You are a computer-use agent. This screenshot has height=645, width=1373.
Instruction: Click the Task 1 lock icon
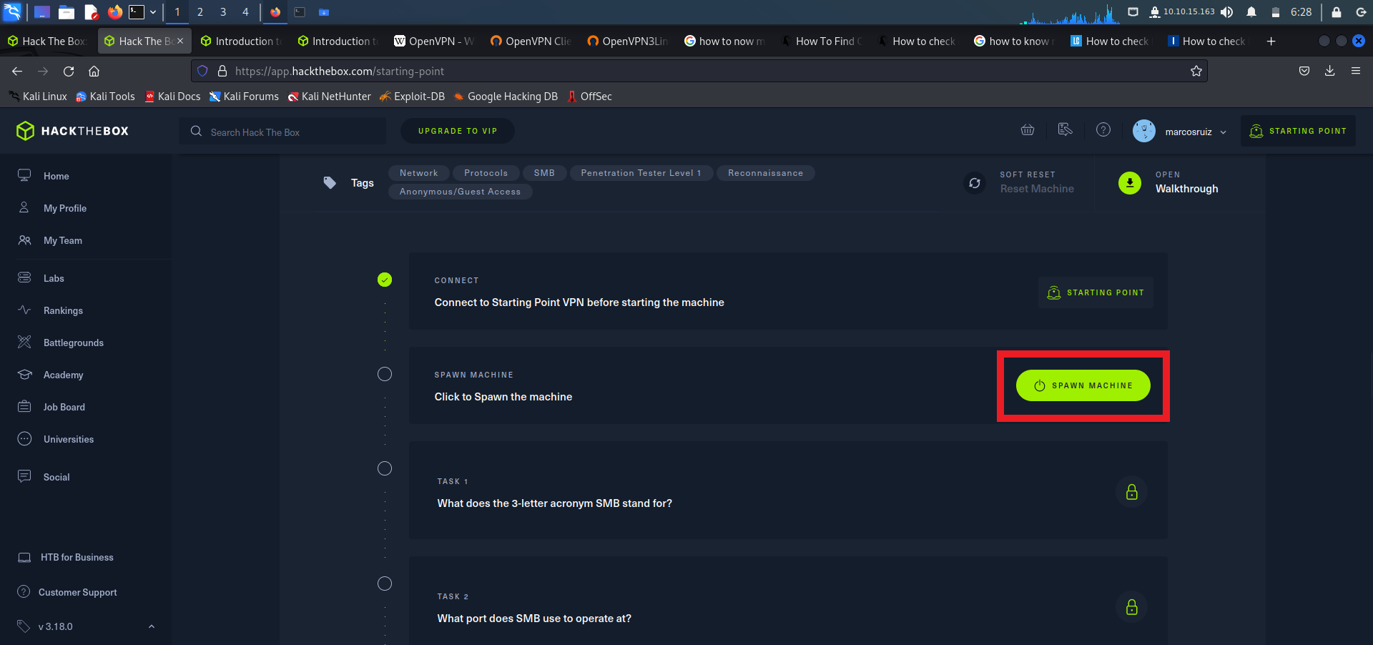click(1131, 492)
